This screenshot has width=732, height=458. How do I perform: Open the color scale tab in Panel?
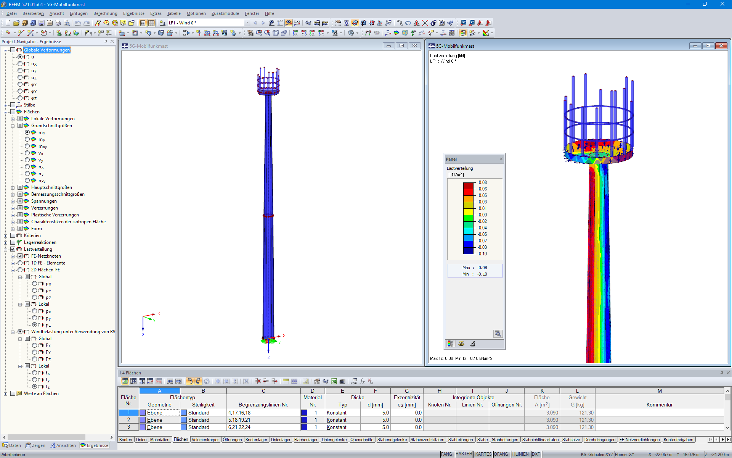point(450,344)
